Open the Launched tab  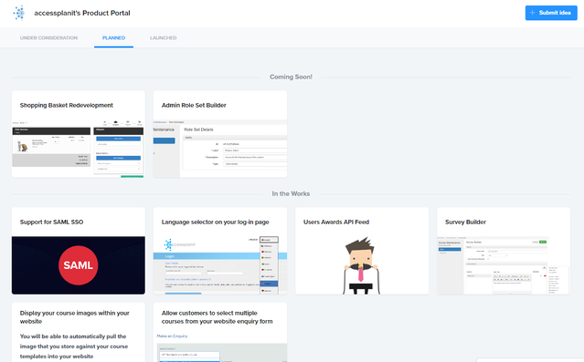click(x=162, y=38)
